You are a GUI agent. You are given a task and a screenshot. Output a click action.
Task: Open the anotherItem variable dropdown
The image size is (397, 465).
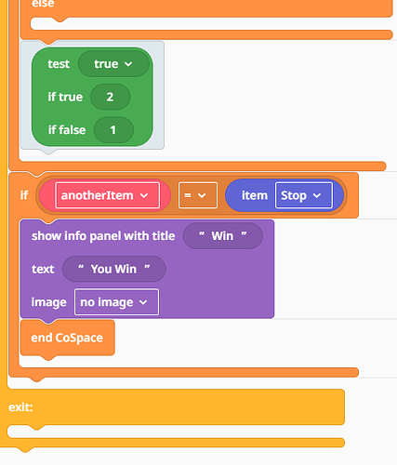pos(107,195)
